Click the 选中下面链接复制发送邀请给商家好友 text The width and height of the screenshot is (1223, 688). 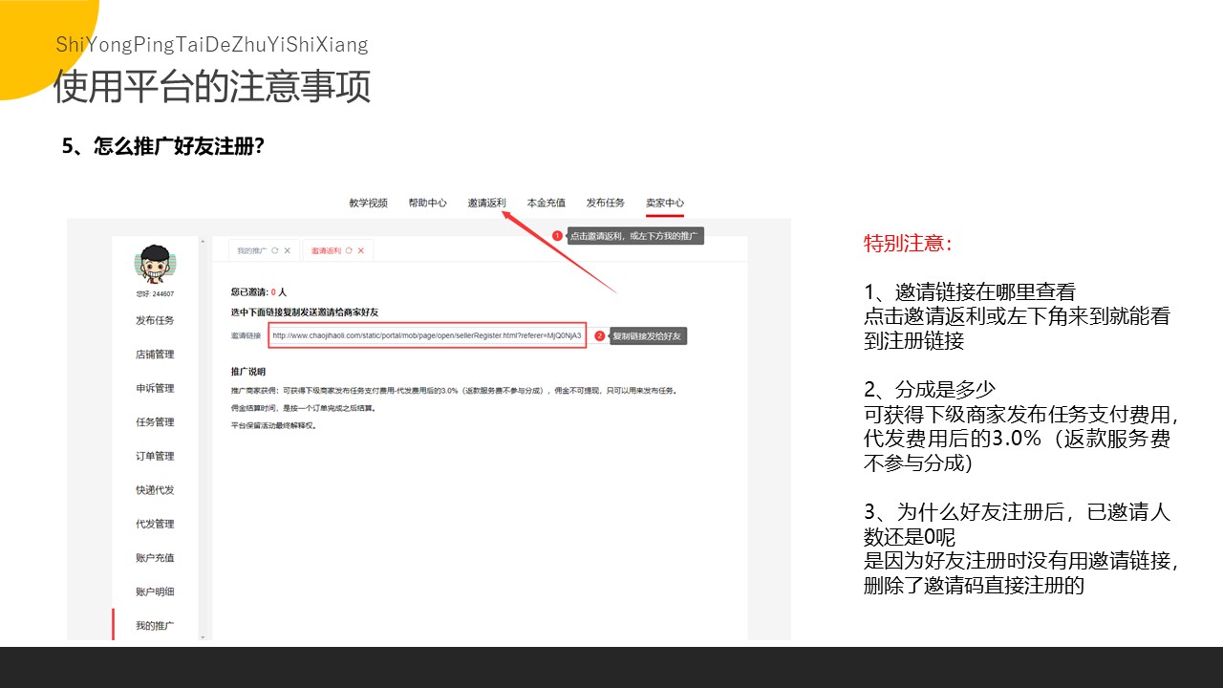[x=305, y=312]
